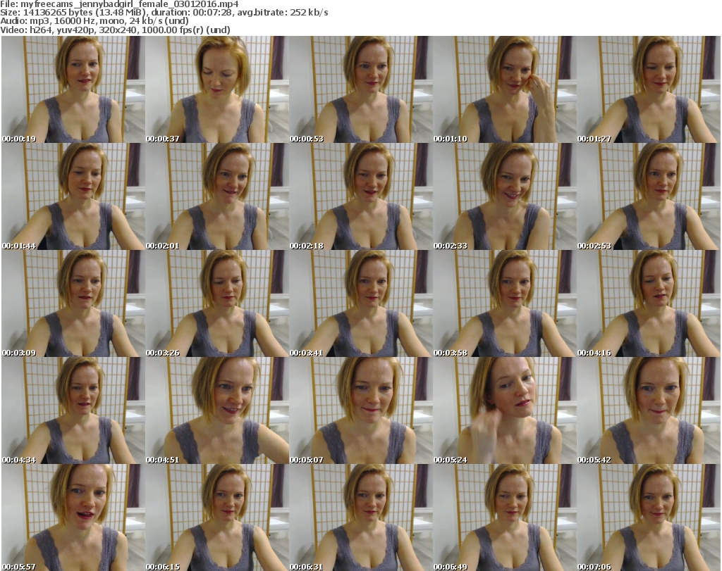Screen dimensions: 722x571
Task: Select the thumbnail stamped 00:00:53
Action: 360,89
